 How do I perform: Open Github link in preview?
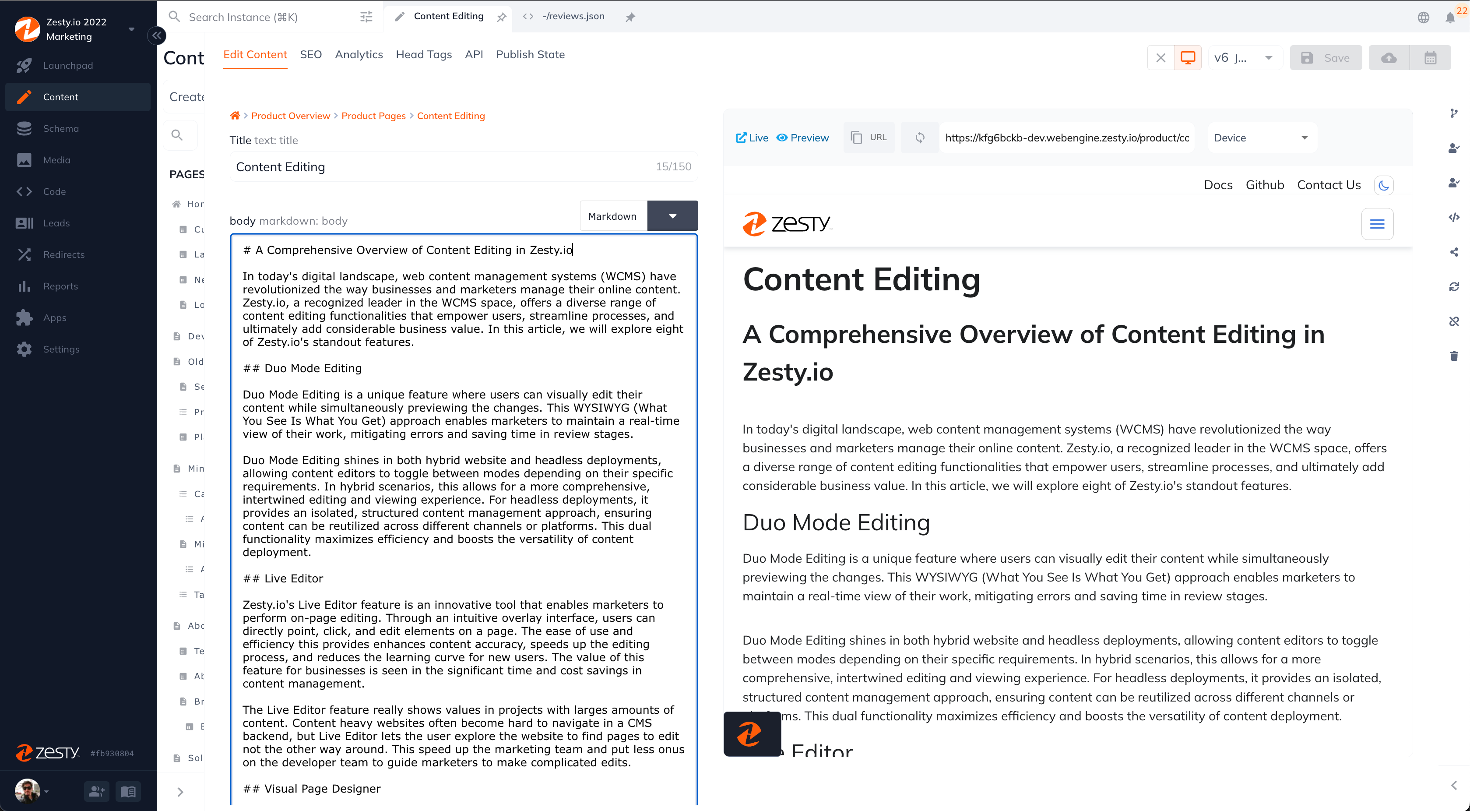[1265, 185]
